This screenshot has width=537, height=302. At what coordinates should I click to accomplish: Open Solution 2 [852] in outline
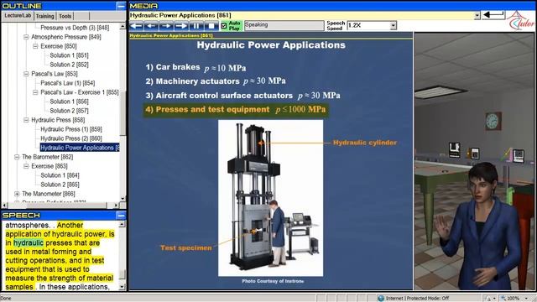point(69,65)
